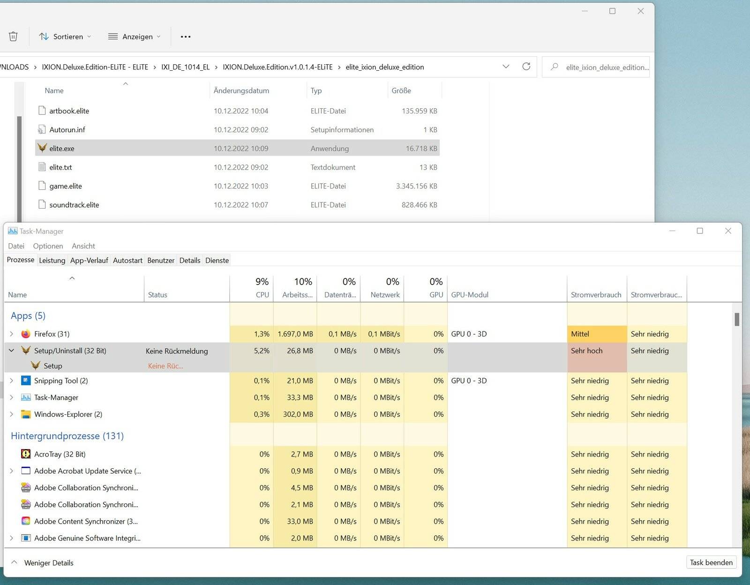The width and height of the screenshot is (750, 585).
Task: Click the Windows-Explorer folder icon
Action: pyautogui.click(x=26, y=414)
